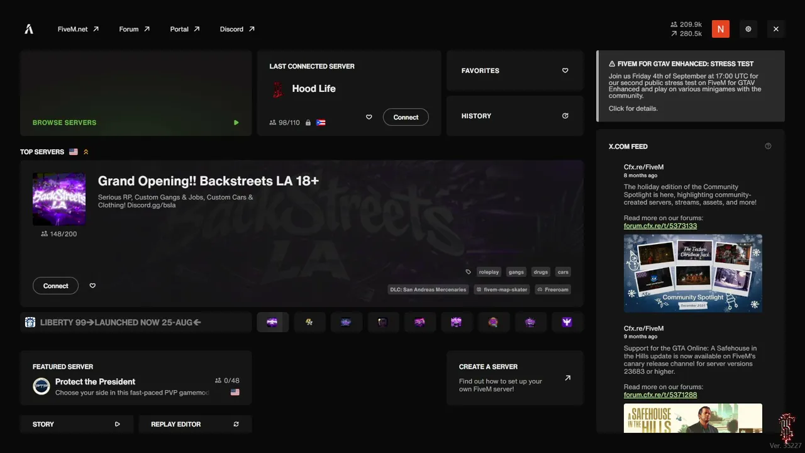Open the FiveM.net link
The image size is (805, 453).
[x=79, y=29]
